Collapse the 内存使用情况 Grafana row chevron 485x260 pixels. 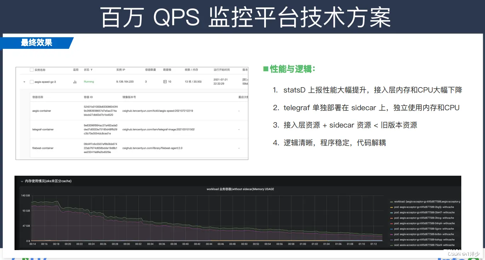pos(22,181)
